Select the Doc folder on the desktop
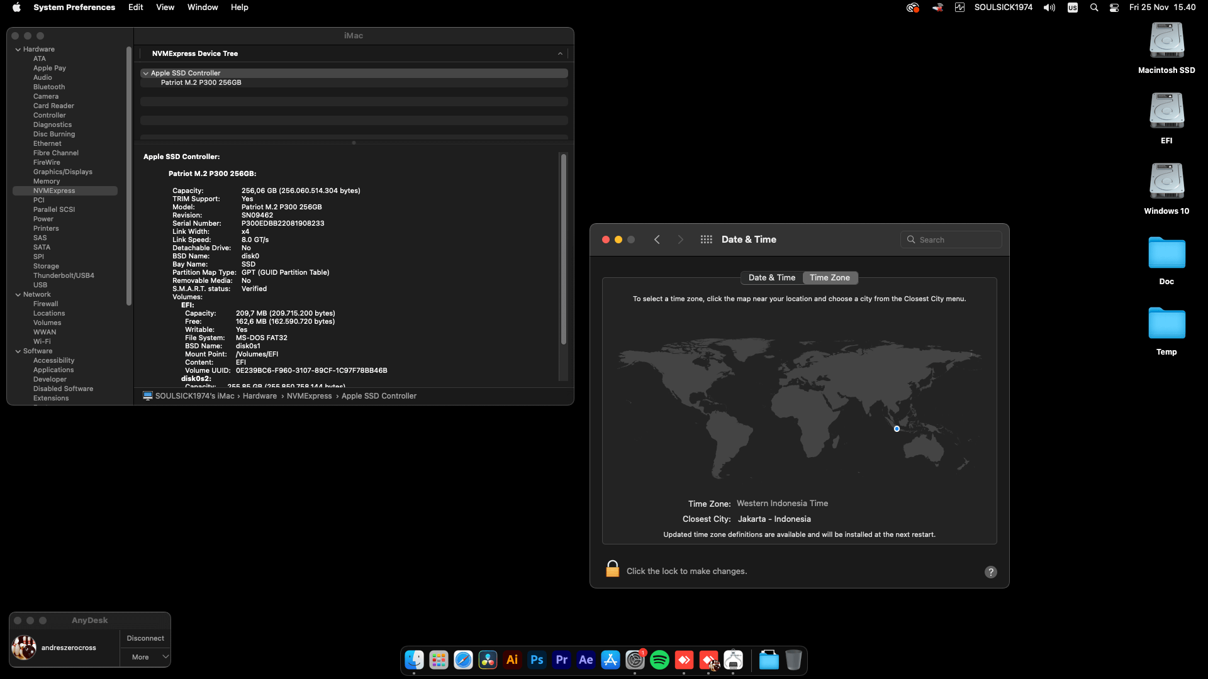 coord(1166,260)
